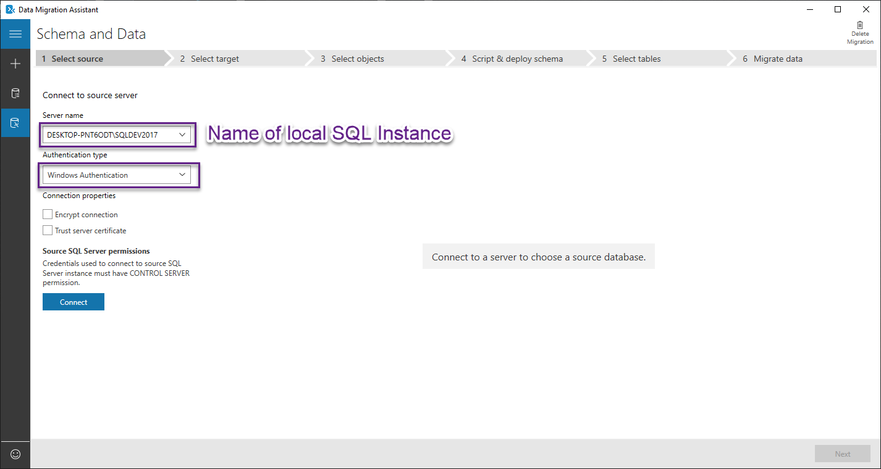Click the Schema and Data heading
Viewport: 881px width, 469px height.
[x=91, y=34]
